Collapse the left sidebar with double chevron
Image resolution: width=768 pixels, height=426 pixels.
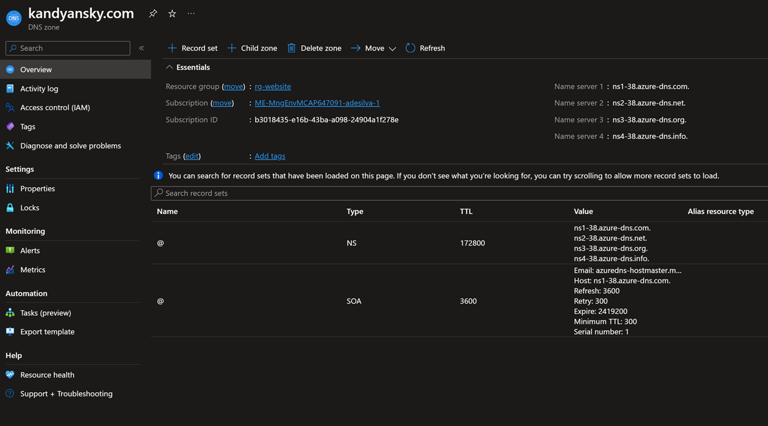coord(142,48)
